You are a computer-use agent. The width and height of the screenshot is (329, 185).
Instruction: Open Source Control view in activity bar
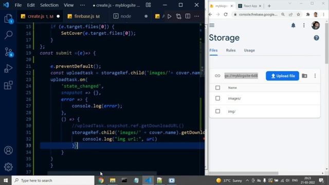tap(9, 52)
